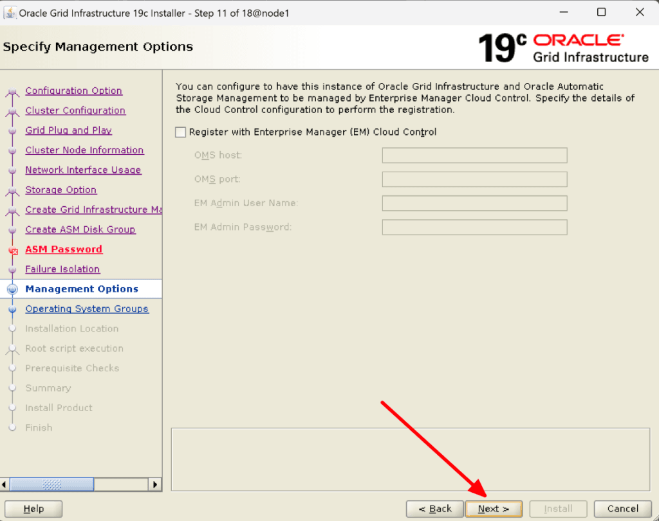659x521 pixels.
Task: Click the step list scroll left arrow
Action: [5, 484]
